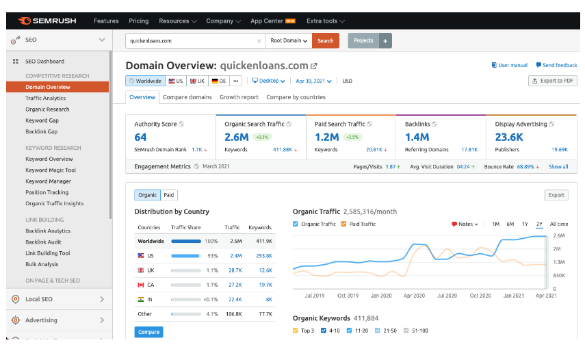Click the Semrush logo
The height and width of the screenshot is (349, 585).
pyautogui.click(x=47, y=21)
